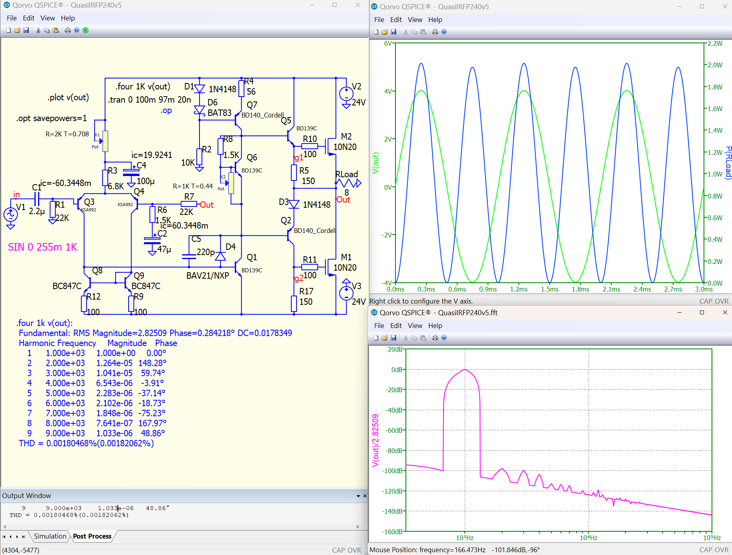Click the SIN 0 255m 1K source text
The width and height of the screenshot is (732, 555).
[42, 247]
